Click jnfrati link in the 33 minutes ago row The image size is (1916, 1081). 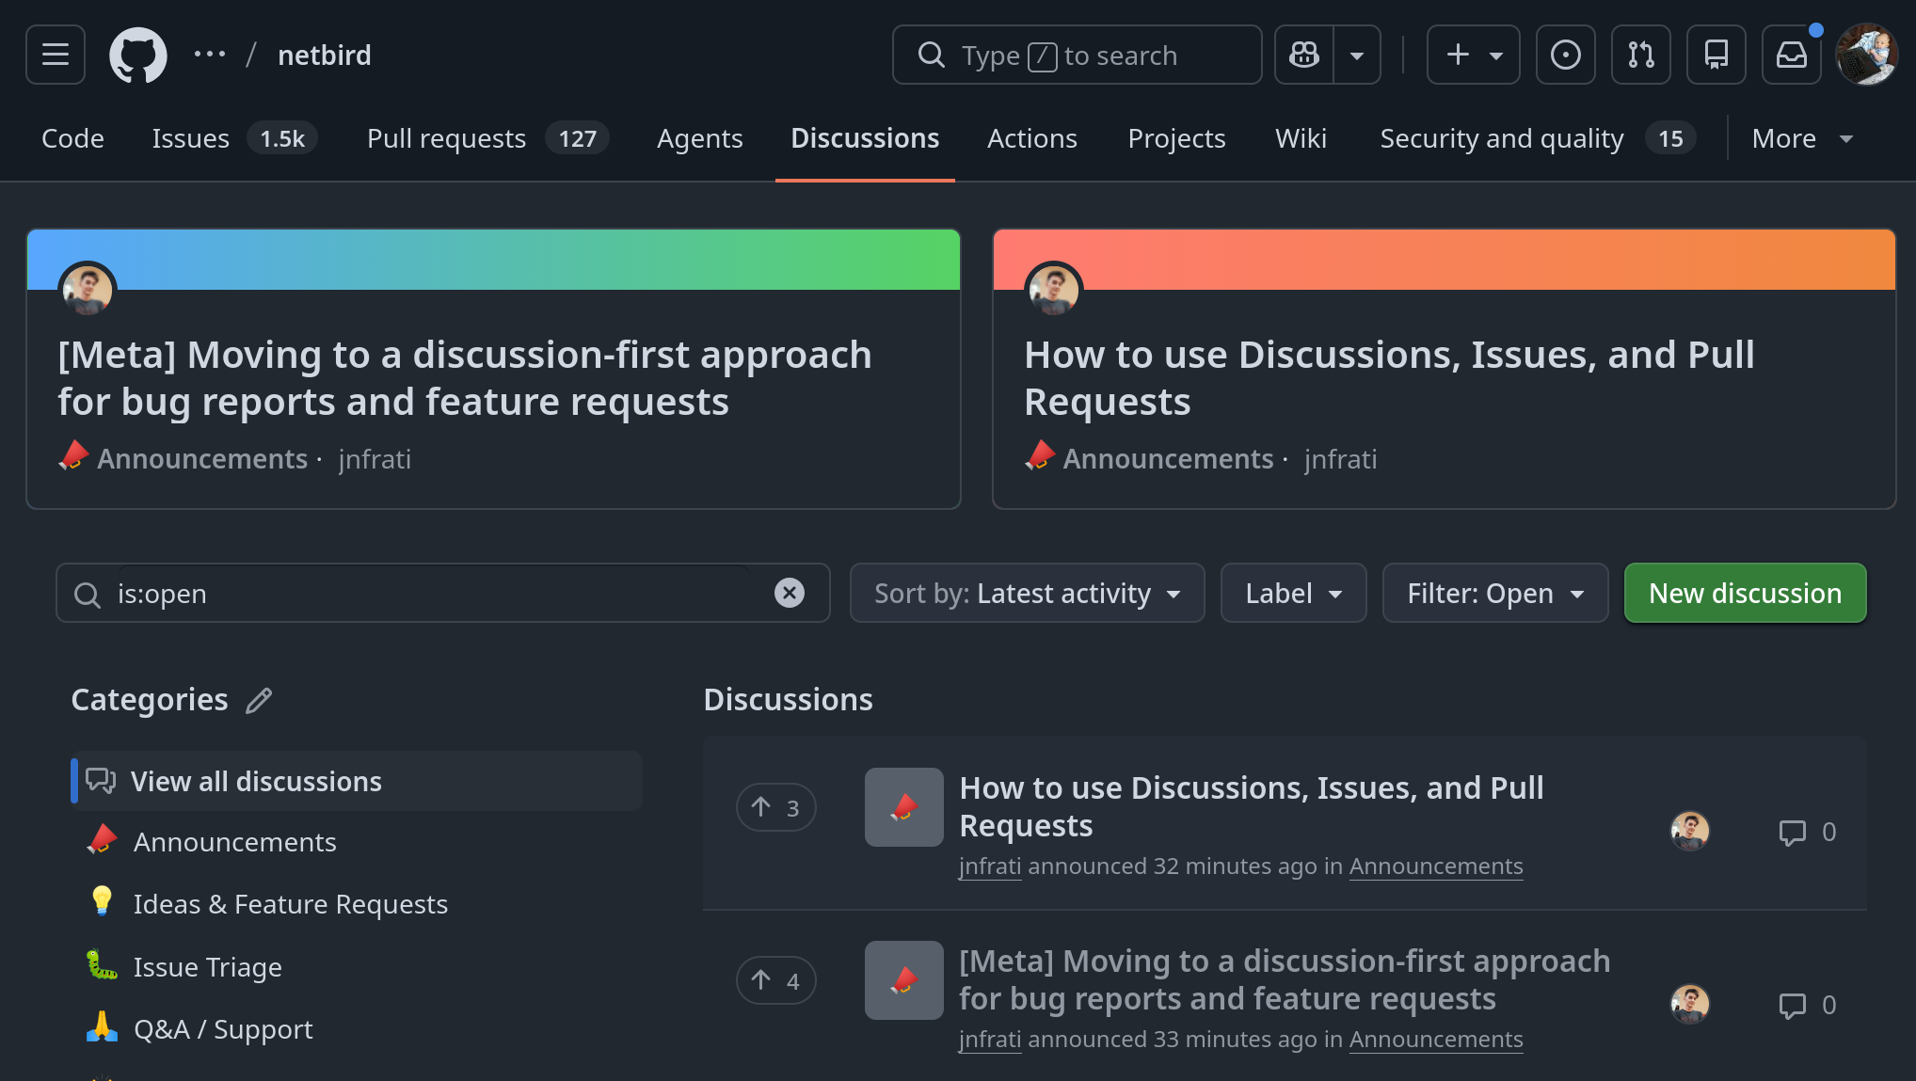click(x=990, y=1039)
